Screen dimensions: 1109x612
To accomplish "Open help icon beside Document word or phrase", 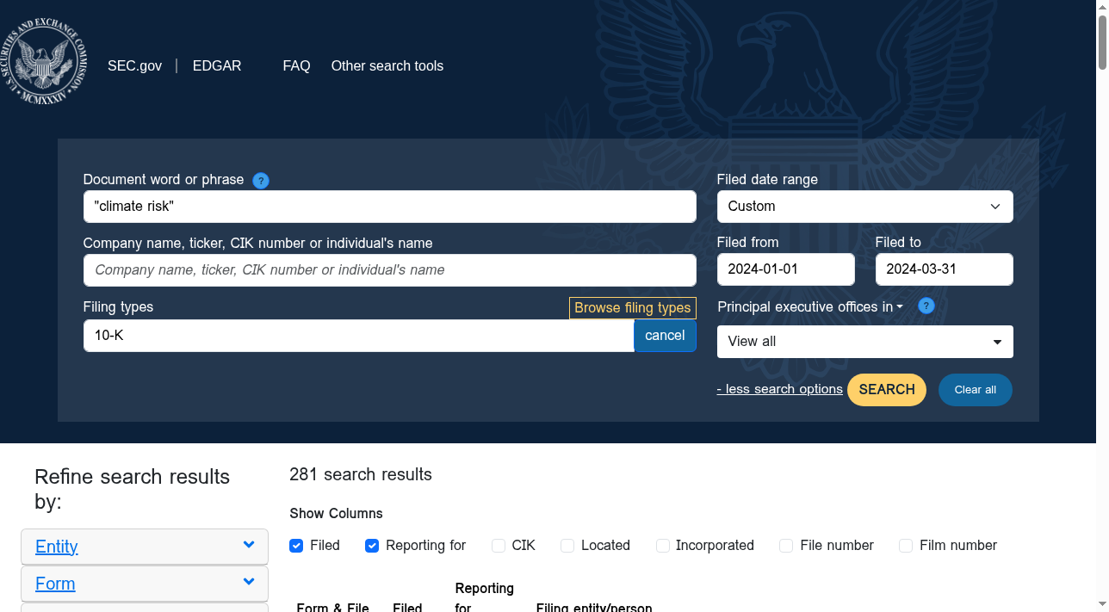I will point(261,181).
